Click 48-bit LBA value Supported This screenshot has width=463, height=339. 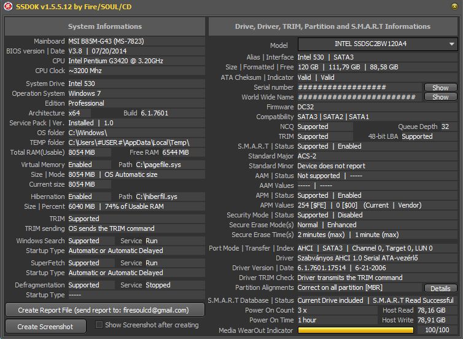(x=417, y=136)
